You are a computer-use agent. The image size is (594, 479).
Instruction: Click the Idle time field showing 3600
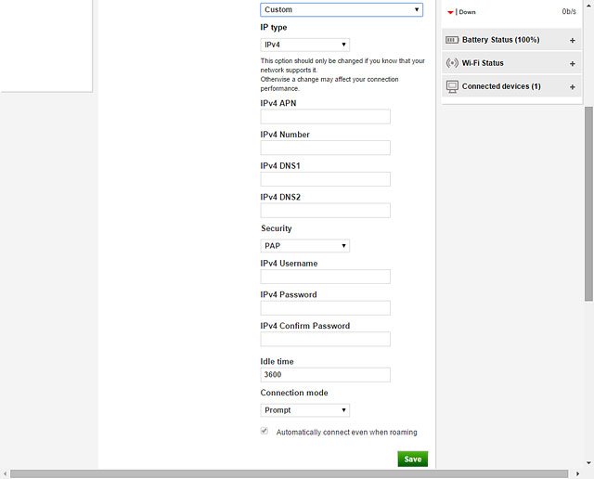325,375
